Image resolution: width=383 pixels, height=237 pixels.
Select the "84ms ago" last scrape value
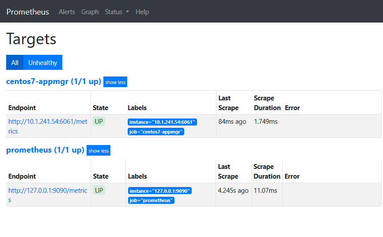tap(232, 122)
